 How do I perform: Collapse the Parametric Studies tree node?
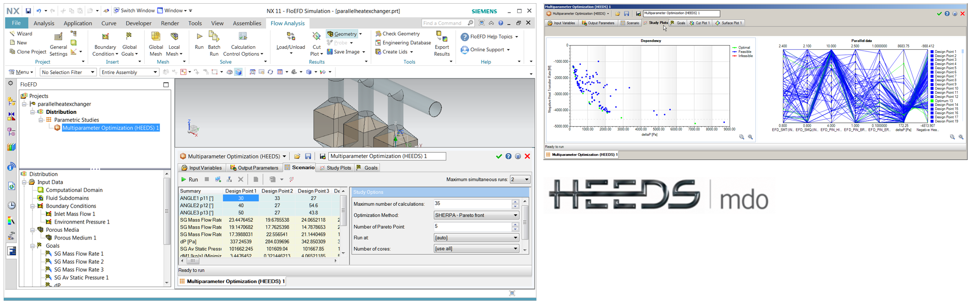(41, 120)
